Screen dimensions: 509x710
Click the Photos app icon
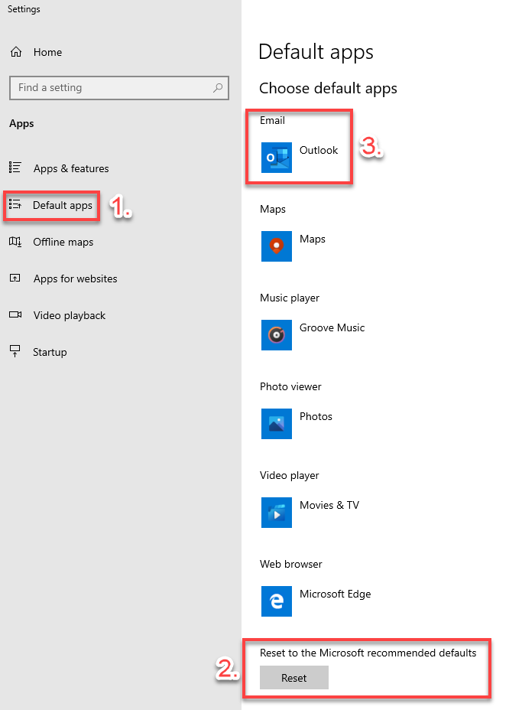277,424
